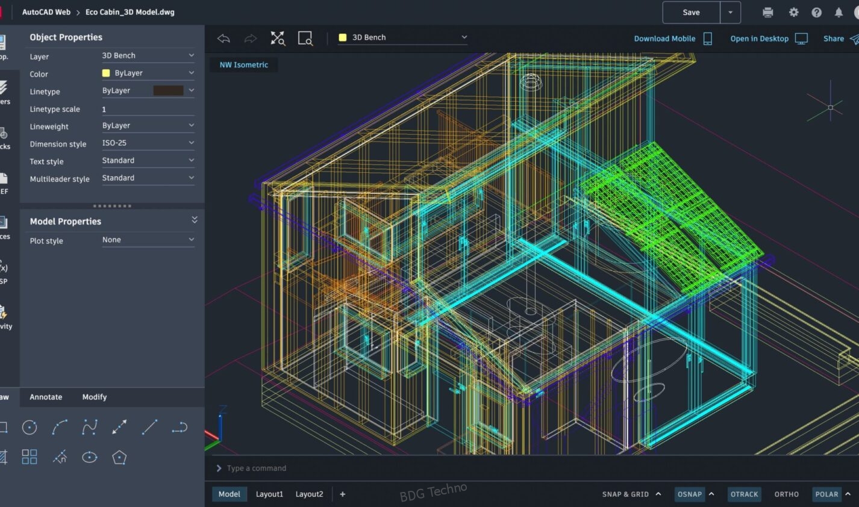The height and width of the screenshot is (507, 859).
Task: Select the Circle draw tool
Action: [x=30, y=428]
